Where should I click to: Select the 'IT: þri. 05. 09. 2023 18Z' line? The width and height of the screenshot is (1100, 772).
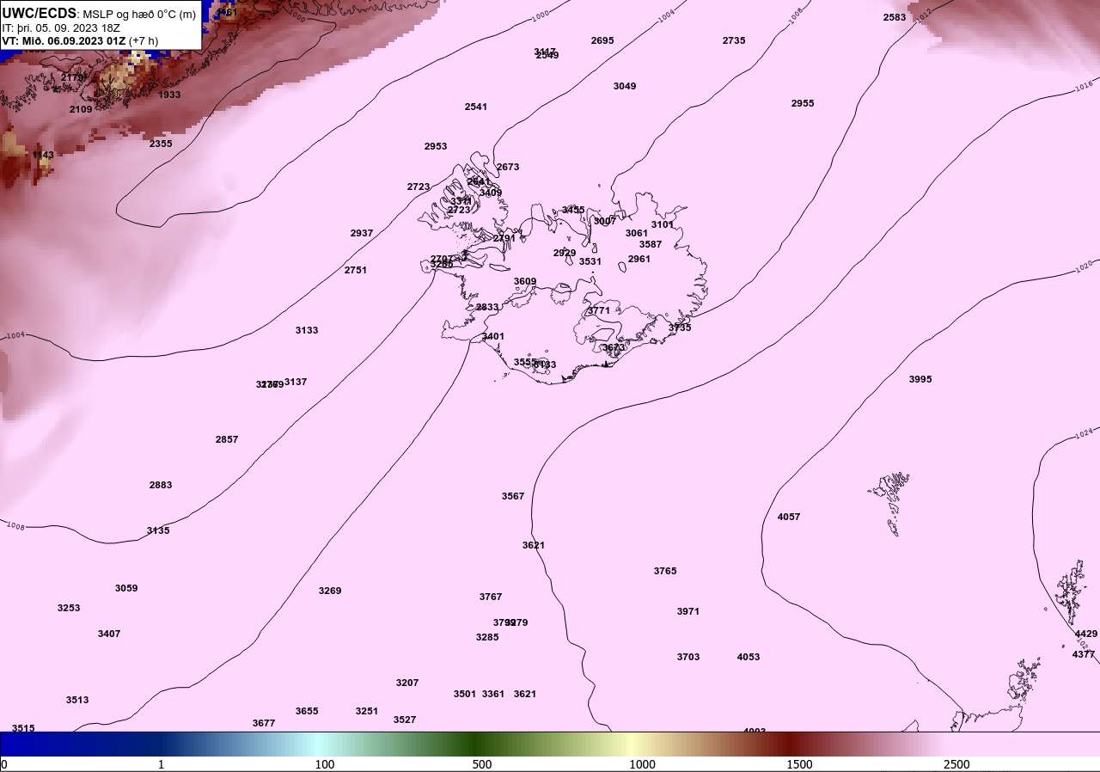point(59,28)
